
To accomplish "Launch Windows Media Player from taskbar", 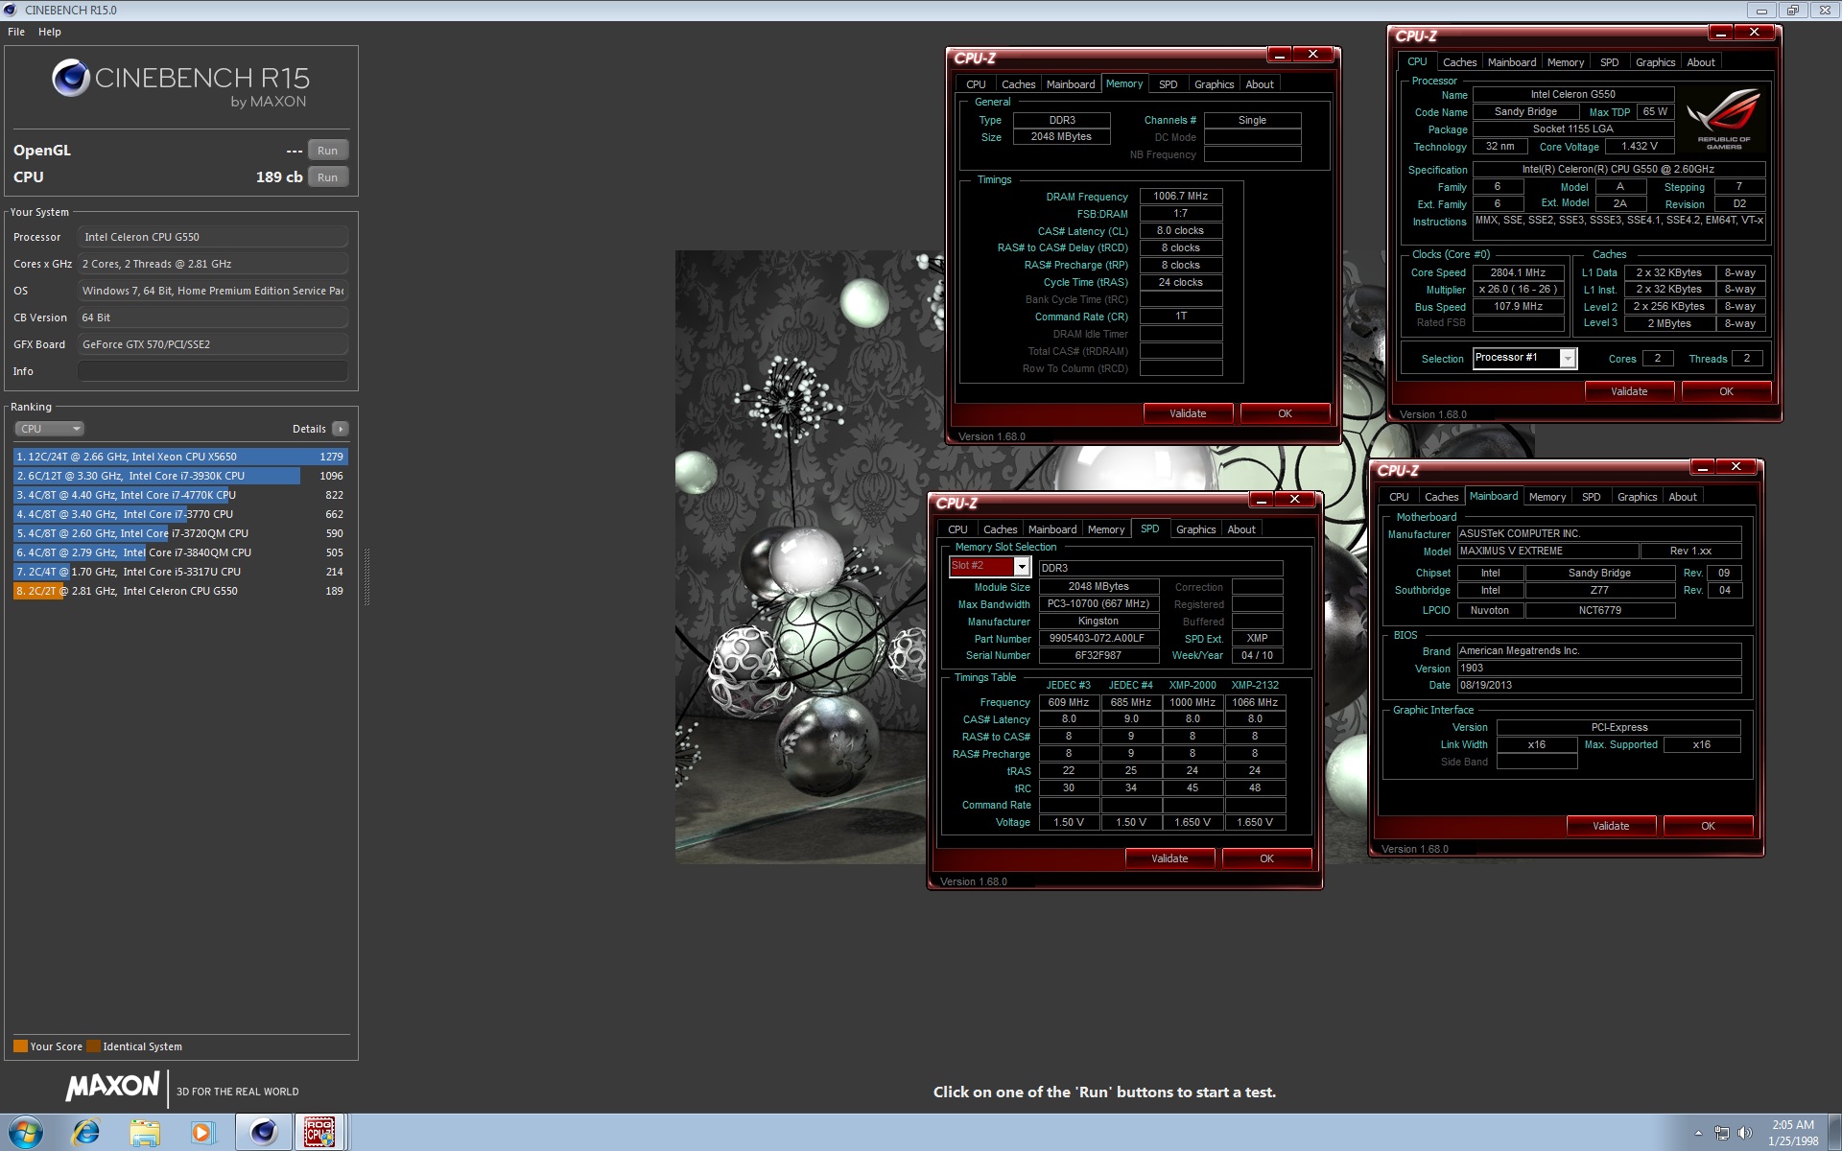I will pos(202,1133).
